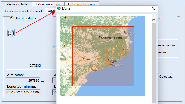The image size is (185, 104).
Task: Open the Extensión planar tab
Action: click(x=17, y=4)
